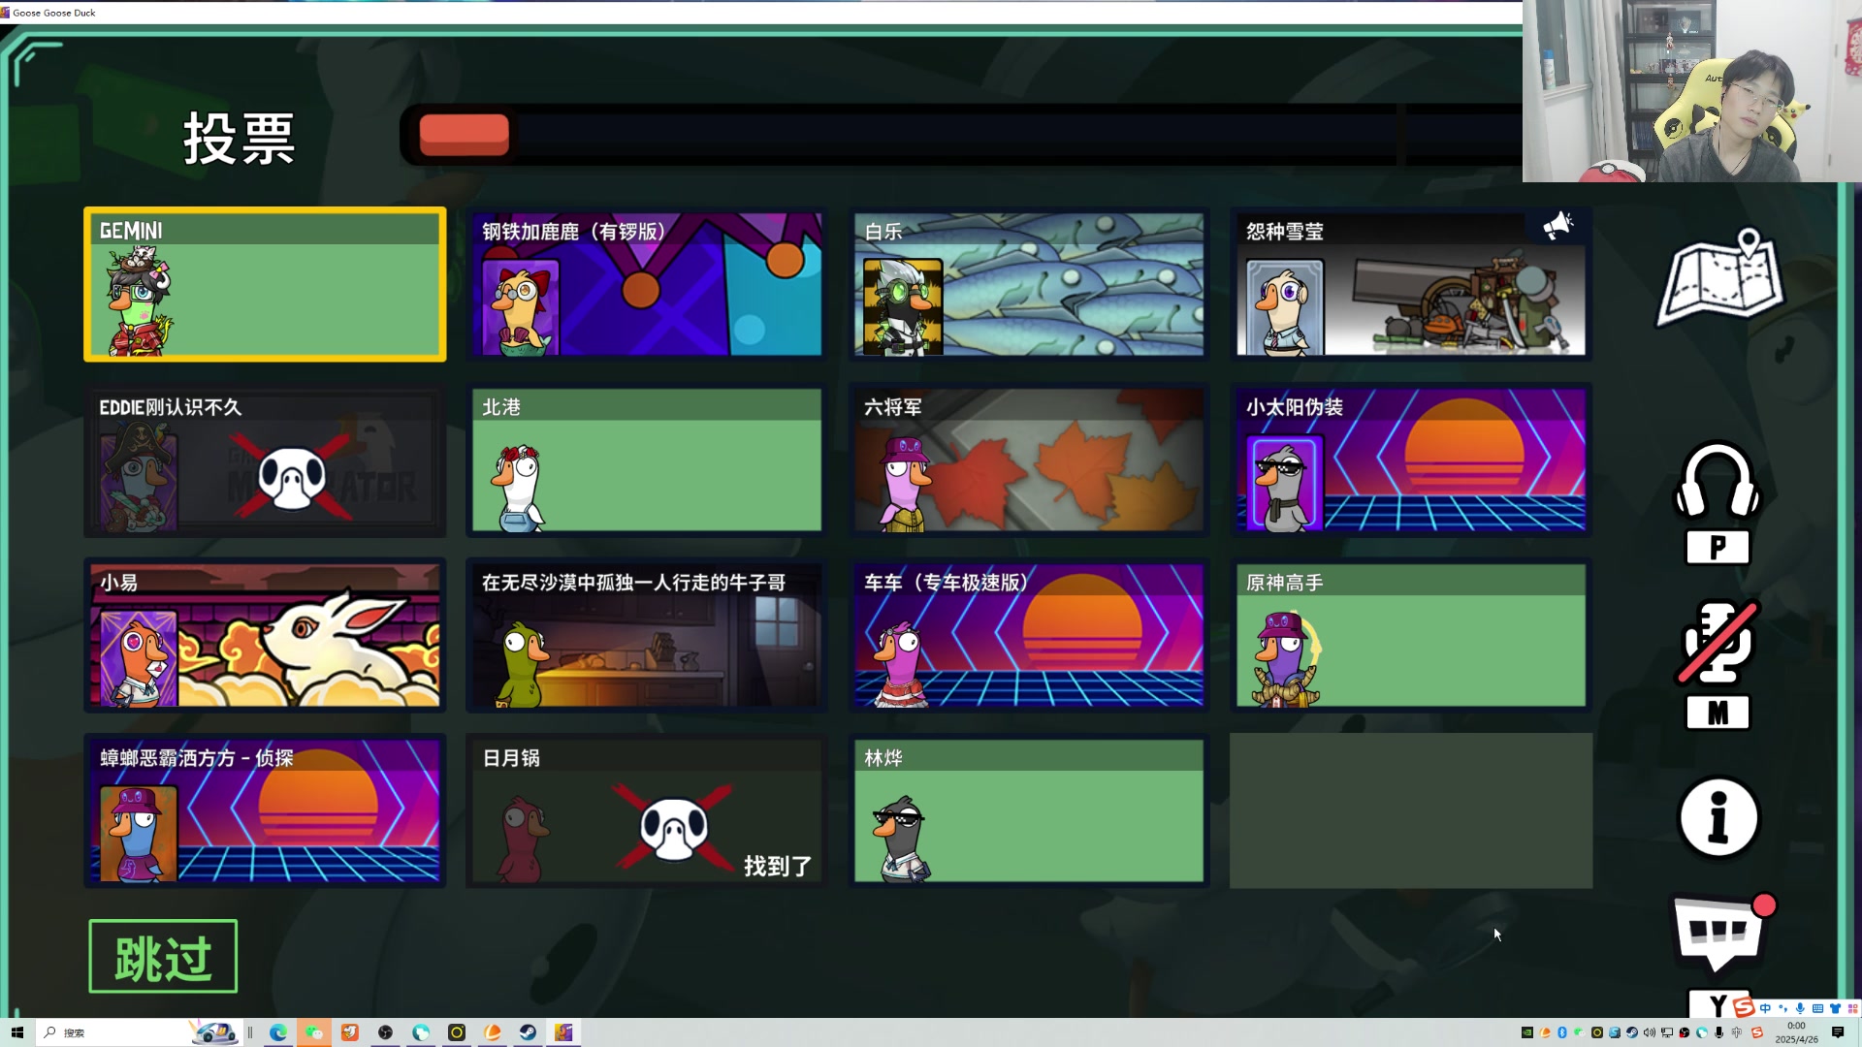1862x1047 pixels.
Task: Open the Sogou soft keyboard icon
Action: [1817, 1008]
